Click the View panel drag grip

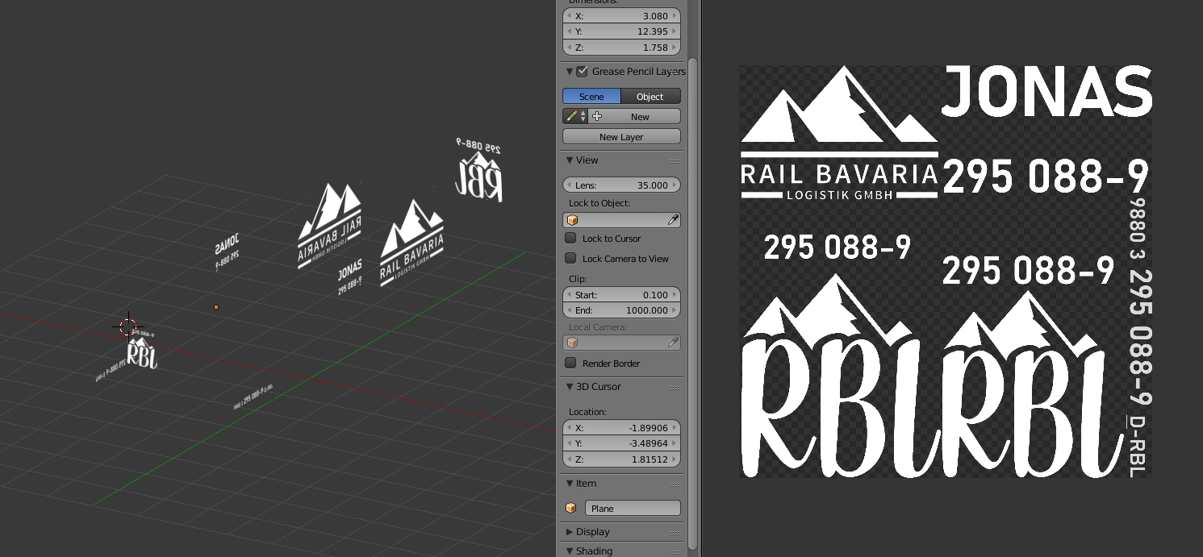(x=675, y=161)
